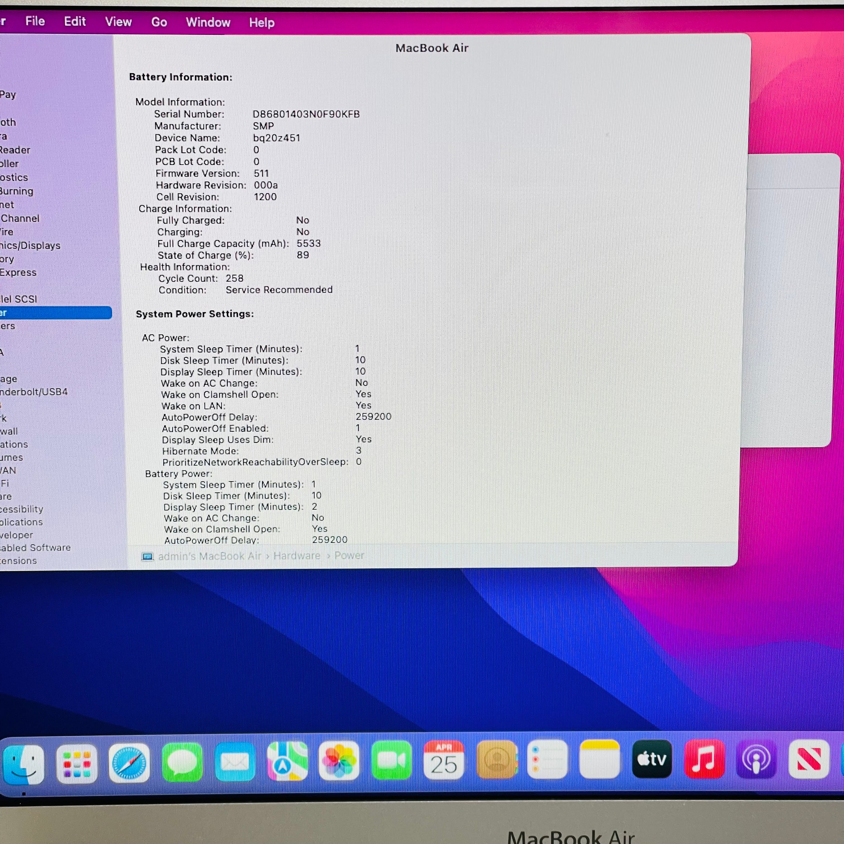Click State of Charge value 89
This screenshot has width=844, height=844.
coord(303,255)
